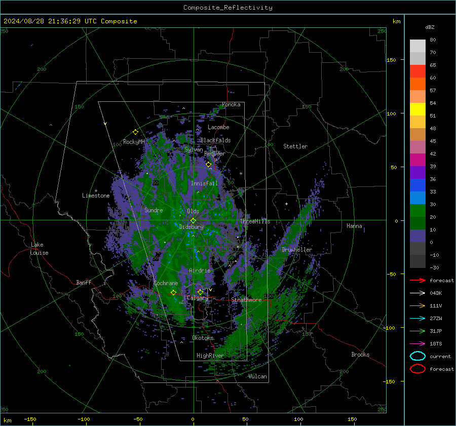Image resolution: width=456 pixels, height=426 pixels.
Task: Select the 39 dBZ magenta swatch
Action: pos(417,160)
